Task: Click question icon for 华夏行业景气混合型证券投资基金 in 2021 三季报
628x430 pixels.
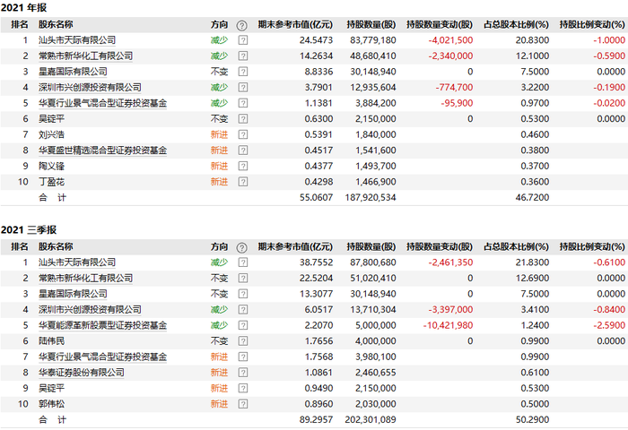Action: point(243,357)
